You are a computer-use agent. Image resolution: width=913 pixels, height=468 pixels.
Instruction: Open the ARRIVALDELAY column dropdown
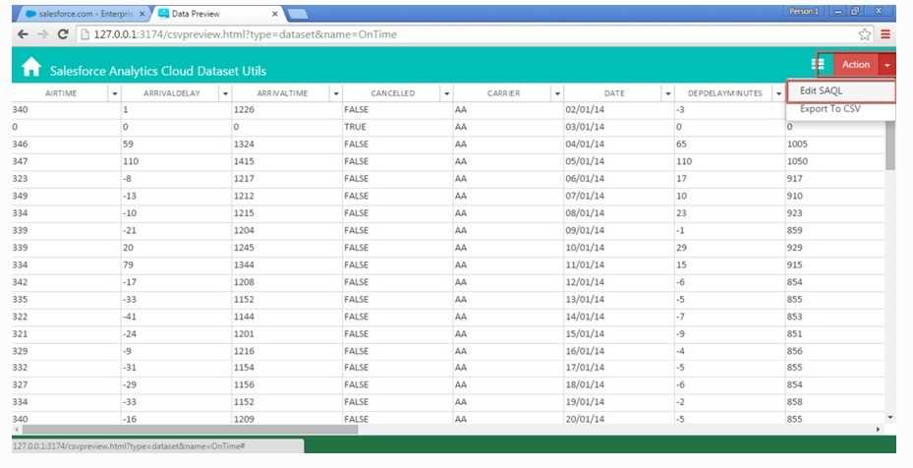(x=225, y=93)
